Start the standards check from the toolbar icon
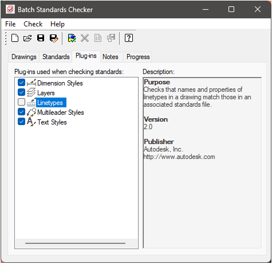Screen dimensions: 272x264 click(72, 38)
